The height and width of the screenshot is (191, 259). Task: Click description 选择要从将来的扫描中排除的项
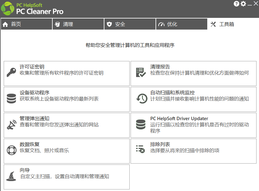(185, 151)
